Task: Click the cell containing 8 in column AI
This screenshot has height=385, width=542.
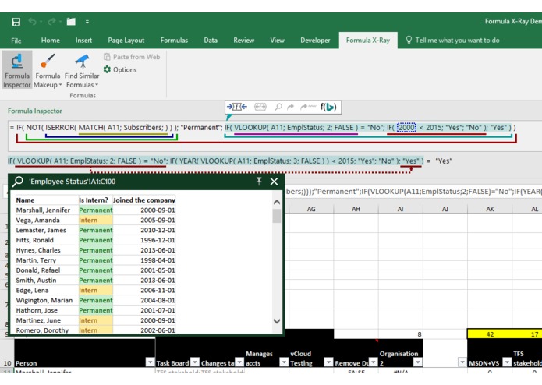Action: coord(400,334)
